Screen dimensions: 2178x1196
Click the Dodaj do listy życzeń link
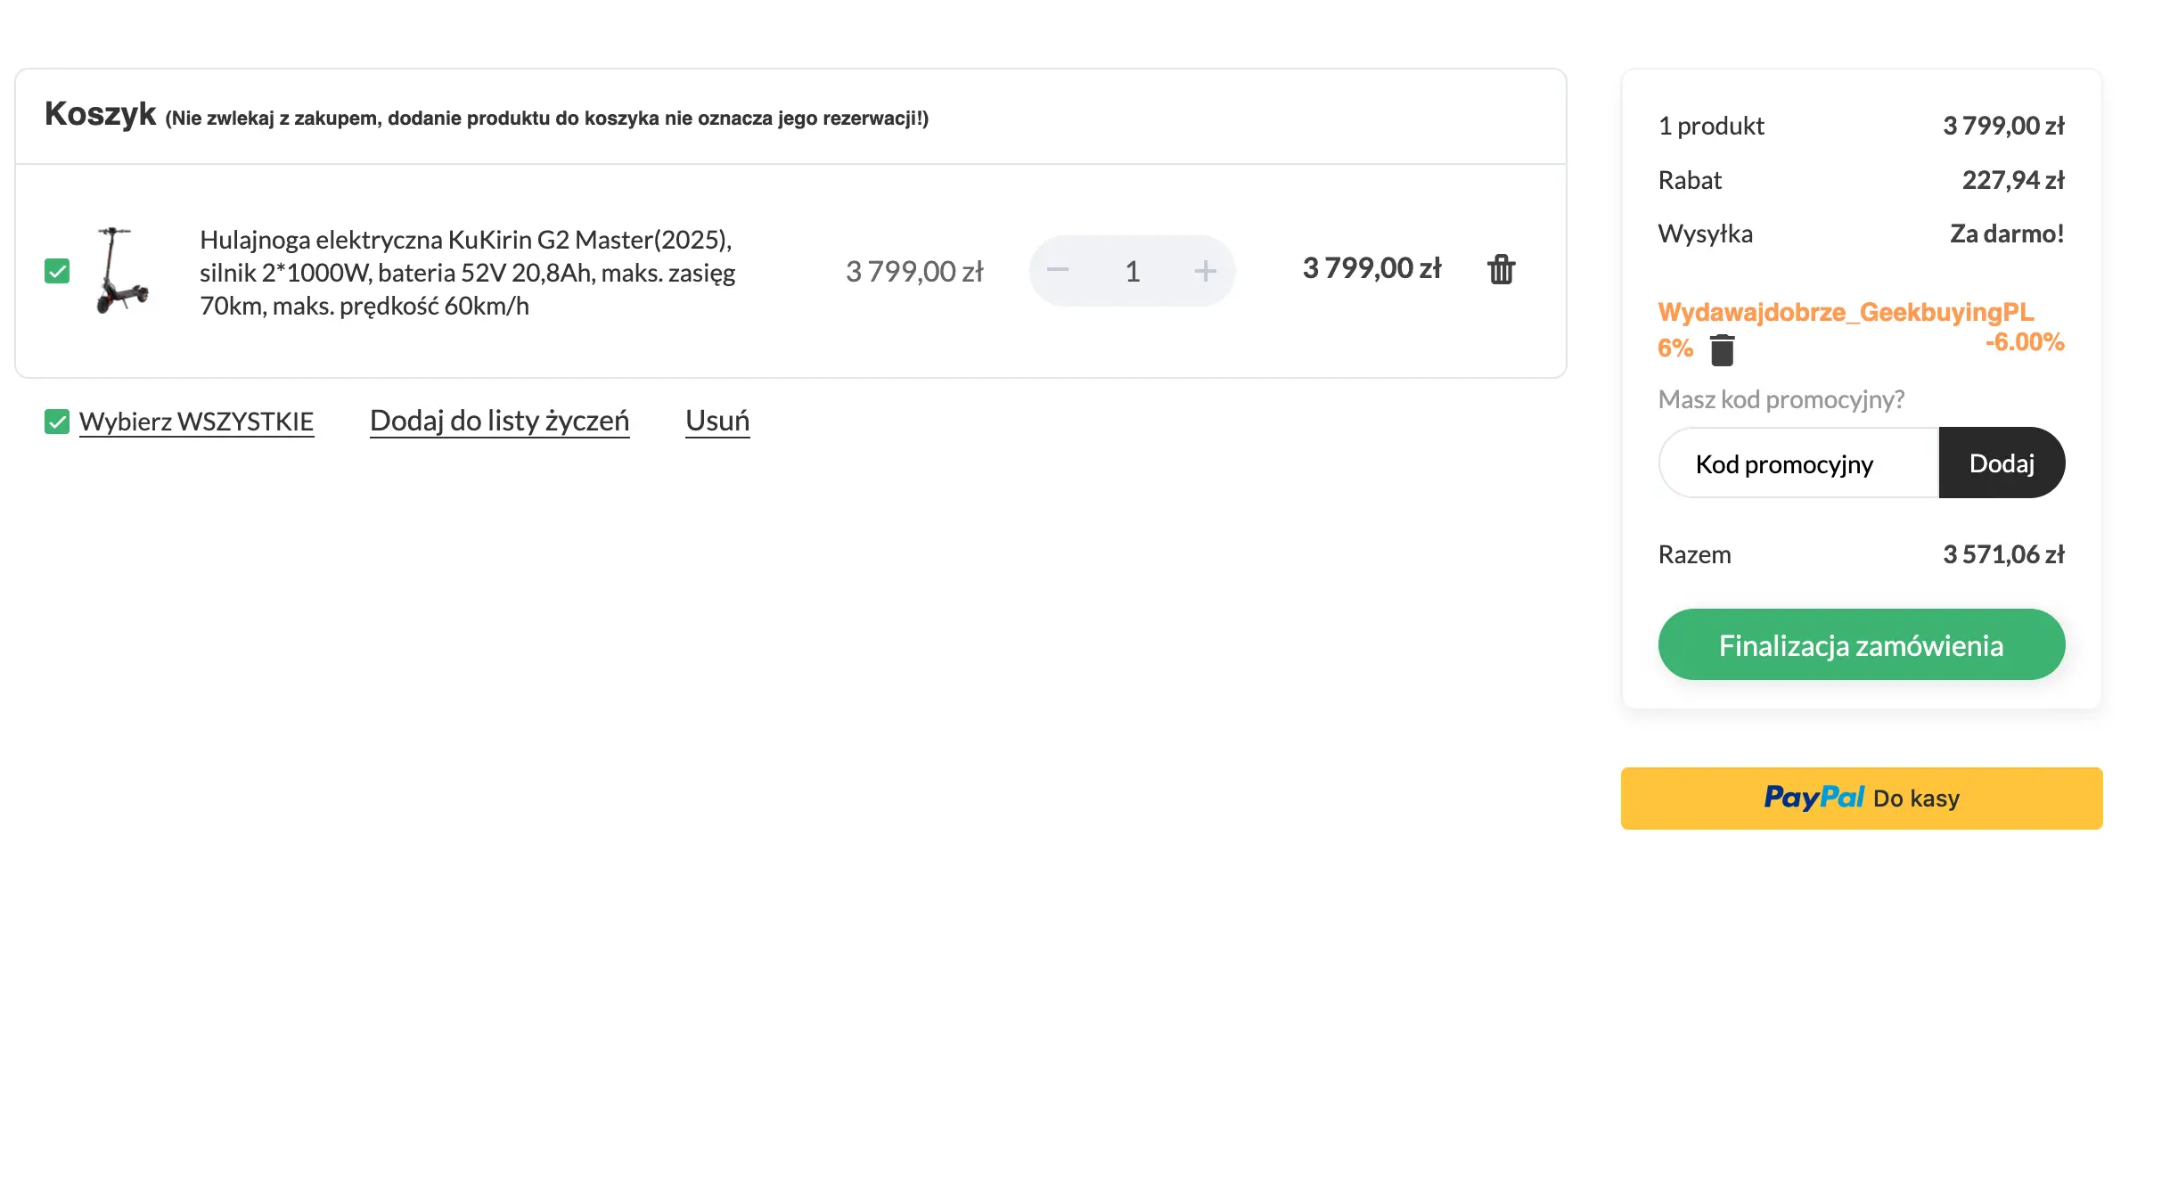[x=499, y=421]
